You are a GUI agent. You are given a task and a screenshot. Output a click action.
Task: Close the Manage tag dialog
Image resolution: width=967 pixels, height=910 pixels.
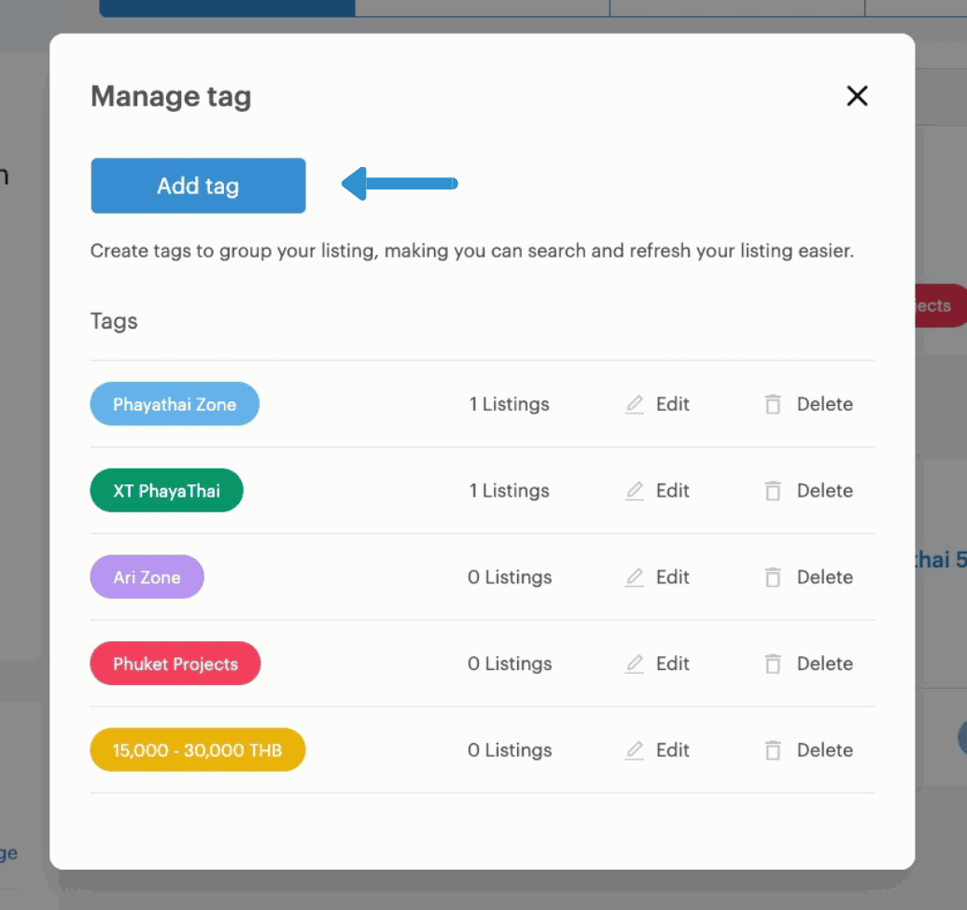(857, 96)
